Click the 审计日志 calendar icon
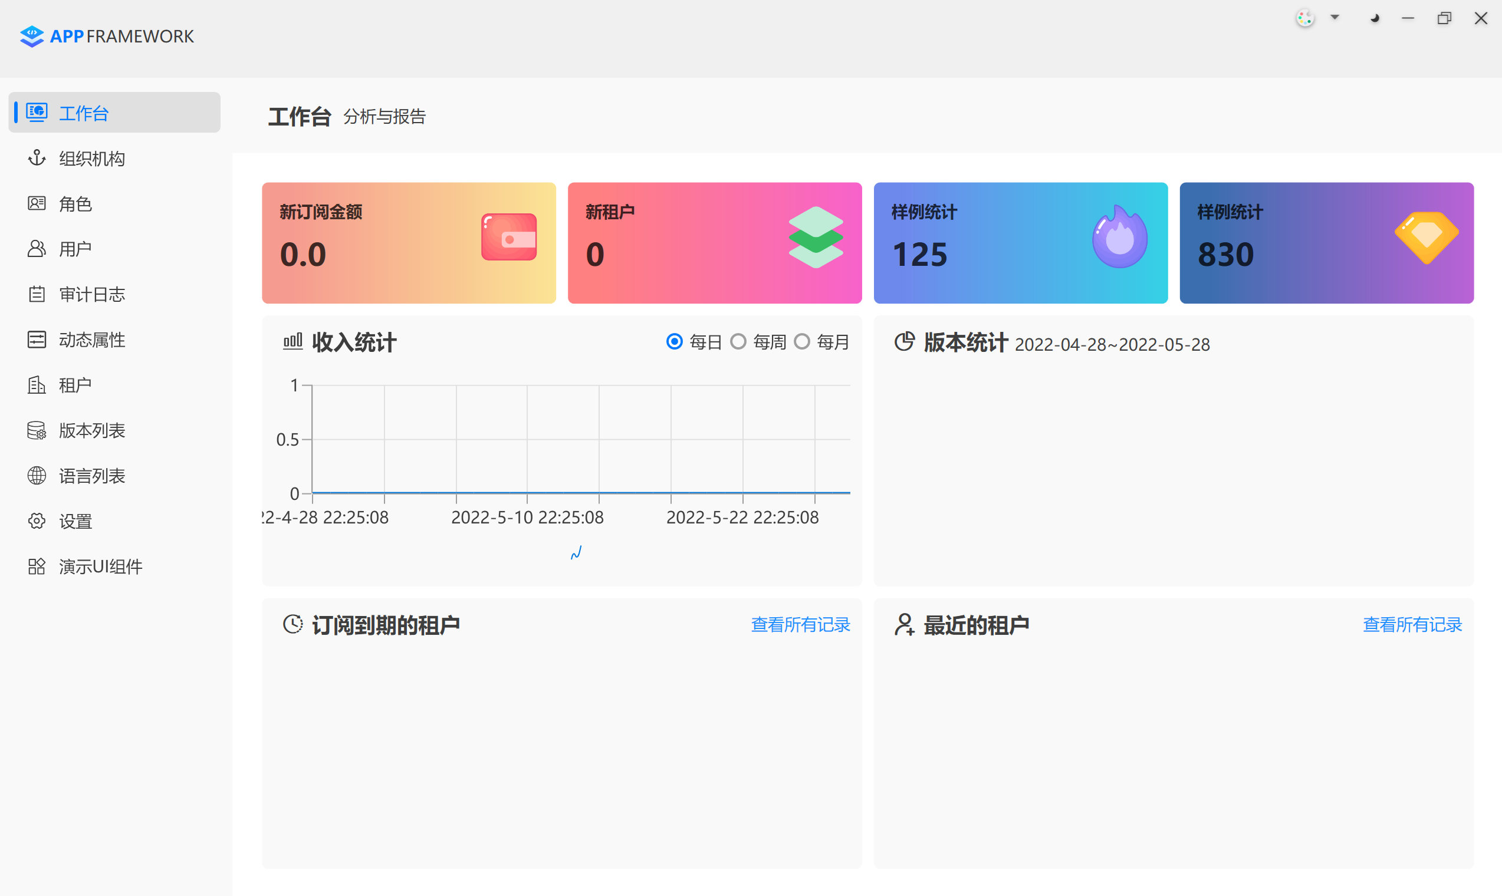1502x896 pixels. tap(37, 294)
